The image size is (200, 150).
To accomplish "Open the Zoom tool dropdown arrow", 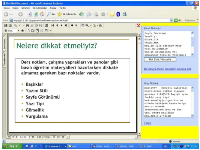I will click(90, 25).
